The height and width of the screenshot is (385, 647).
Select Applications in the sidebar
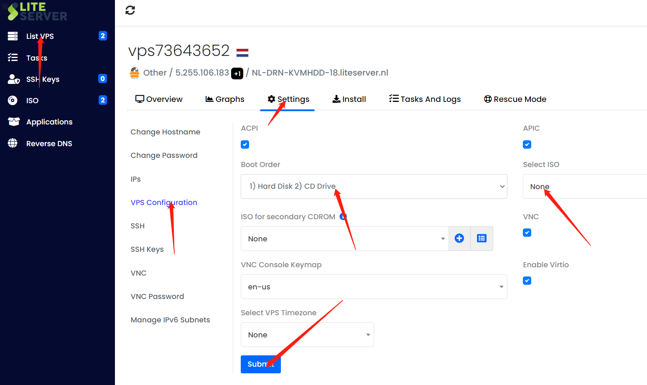pyautogui.click(x=49, y=122)
